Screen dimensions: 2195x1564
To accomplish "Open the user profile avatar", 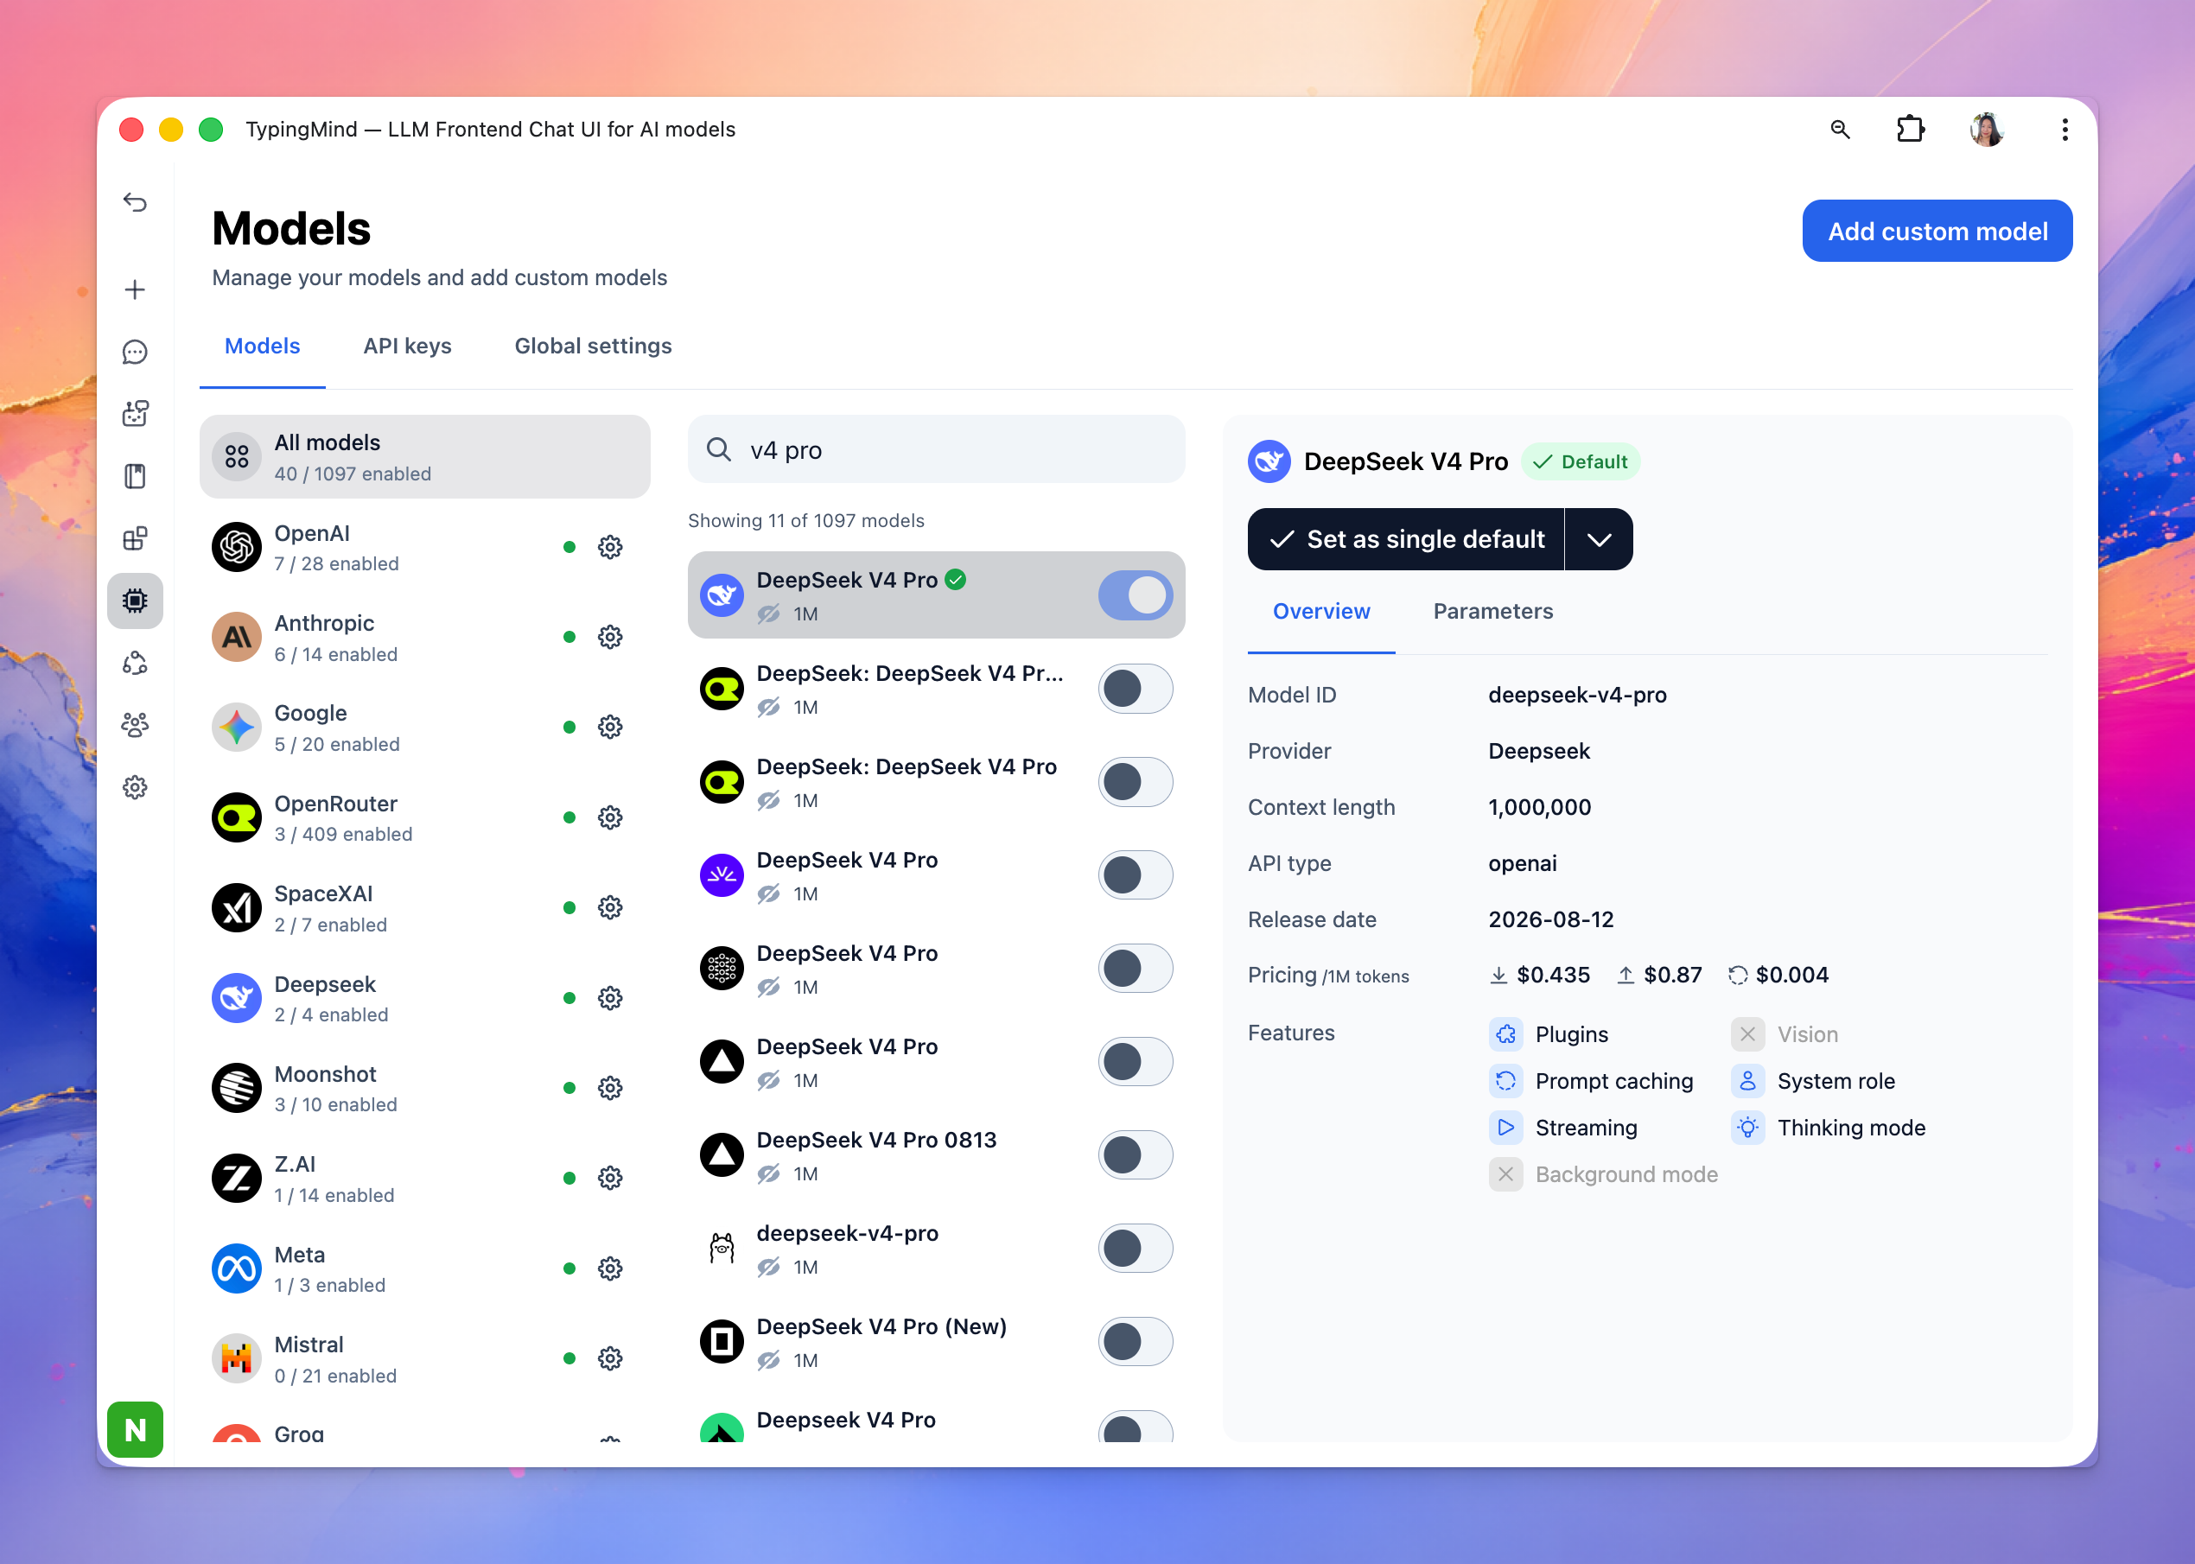I will click(1987, 129).
